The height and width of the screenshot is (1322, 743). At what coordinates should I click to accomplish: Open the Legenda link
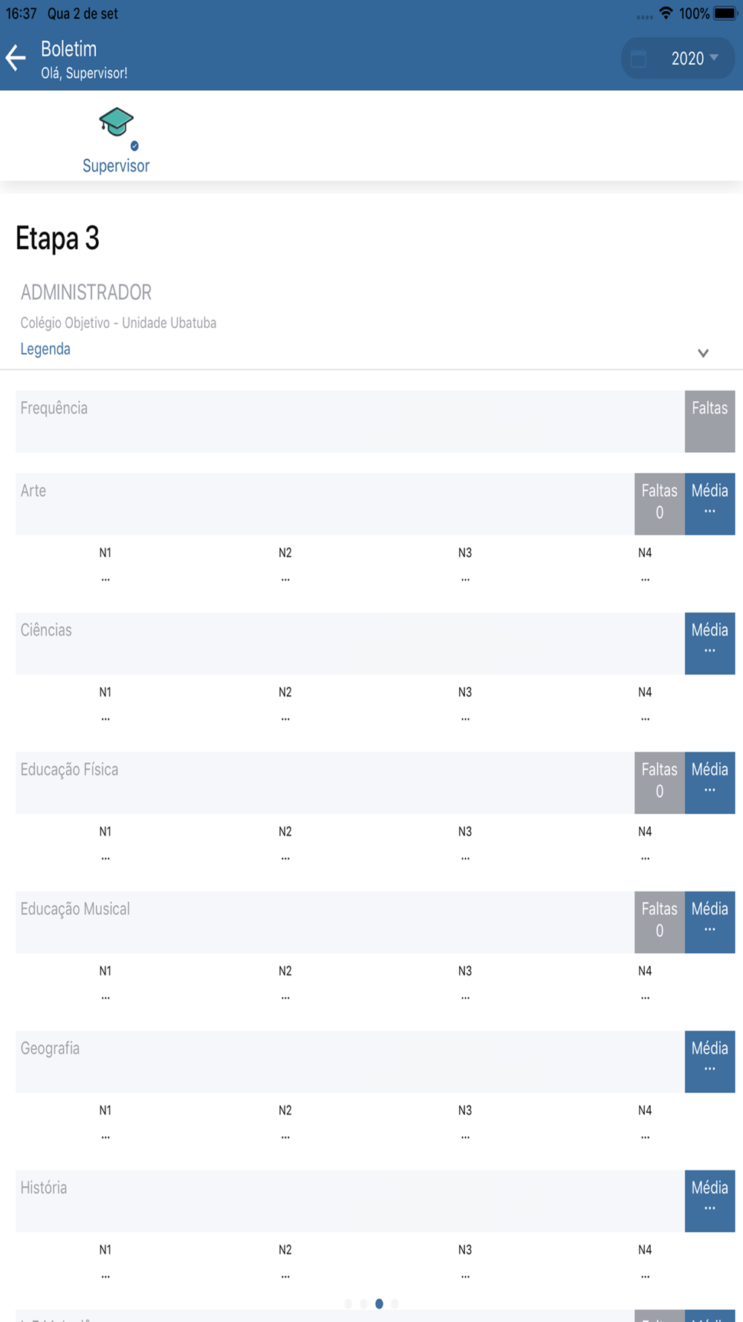click(x=45, y=349)
